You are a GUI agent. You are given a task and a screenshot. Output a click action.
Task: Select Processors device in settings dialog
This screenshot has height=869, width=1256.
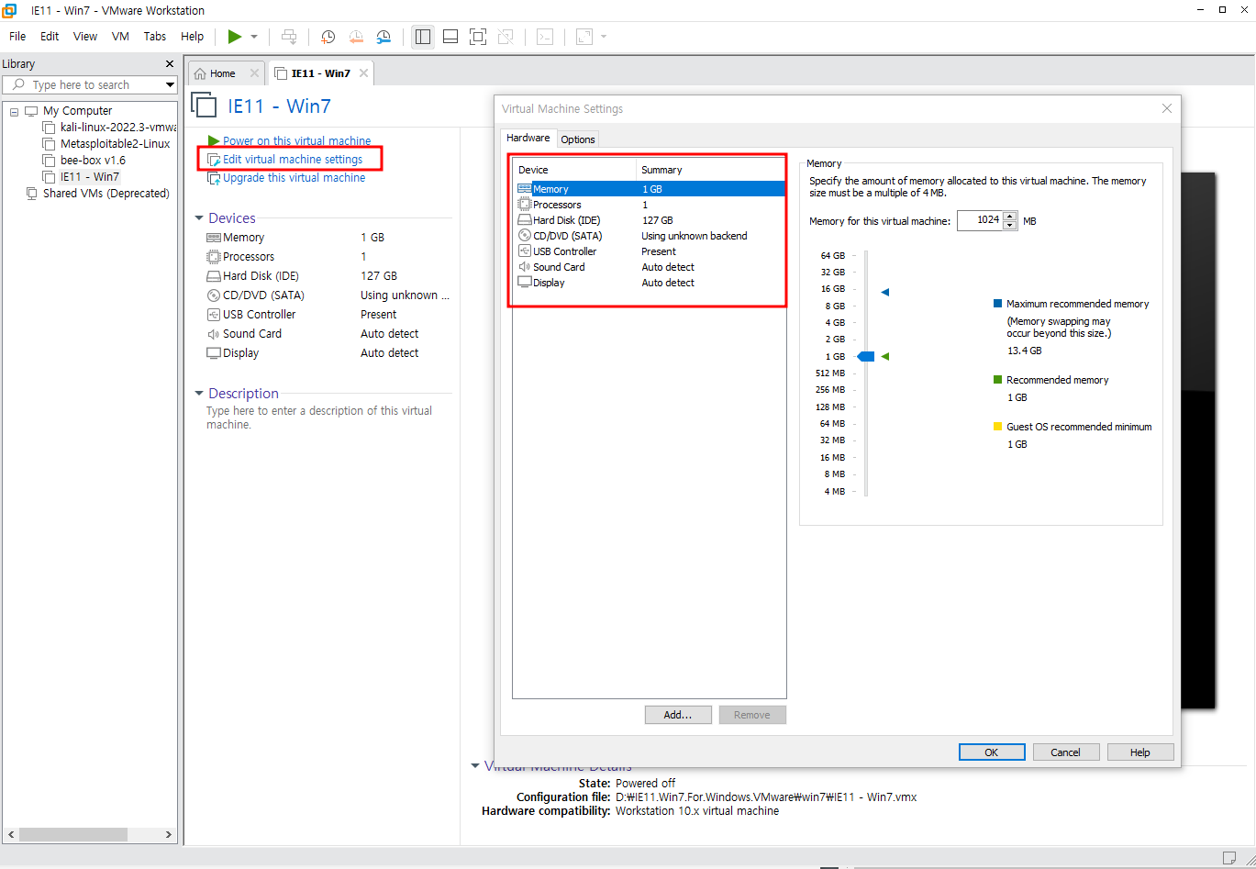(x=650, y=205)
